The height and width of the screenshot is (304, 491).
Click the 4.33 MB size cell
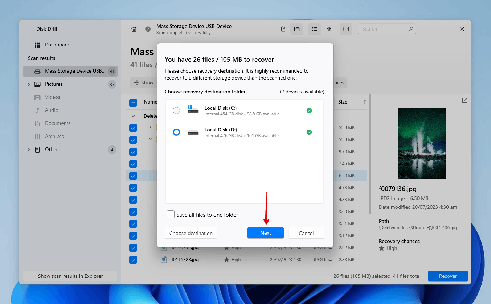point(347,200)
